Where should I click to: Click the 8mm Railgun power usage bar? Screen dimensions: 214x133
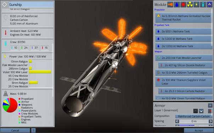33,83
